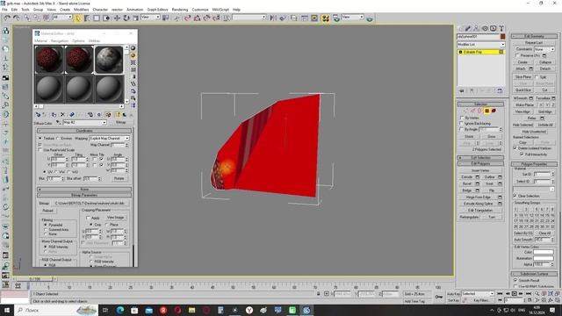Click the Illumination color swatch
Image resolution: width=562 pixels, height=316 pixels.
(x=544, y=258)
